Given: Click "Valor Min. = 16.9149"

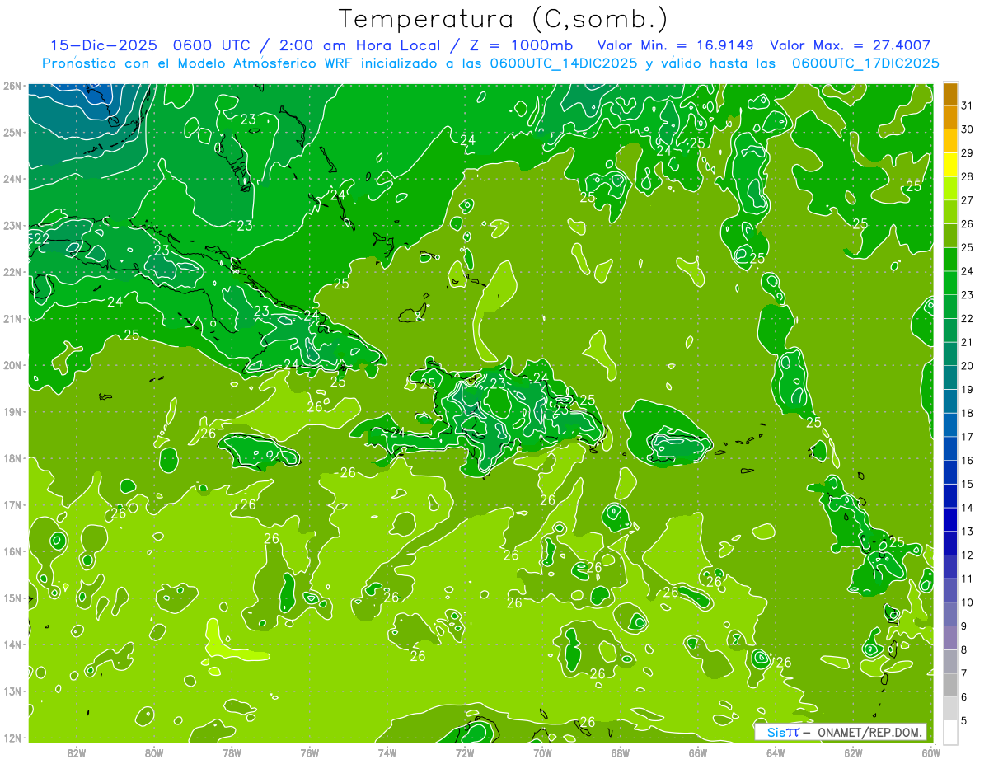Looking at the screenshot, I should (677, 45).
